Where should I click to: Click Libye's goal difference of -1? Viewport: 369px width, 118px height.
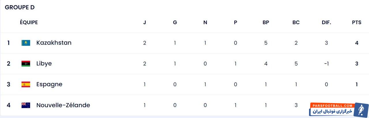pyautogui.click(x=326, y=64)
